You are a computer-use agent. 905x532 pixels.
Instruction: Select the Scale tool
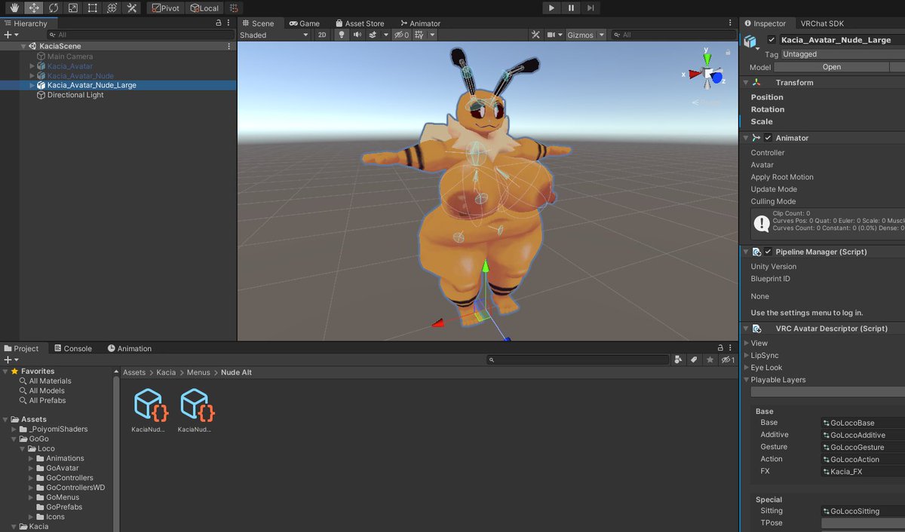tap(73, 8)
